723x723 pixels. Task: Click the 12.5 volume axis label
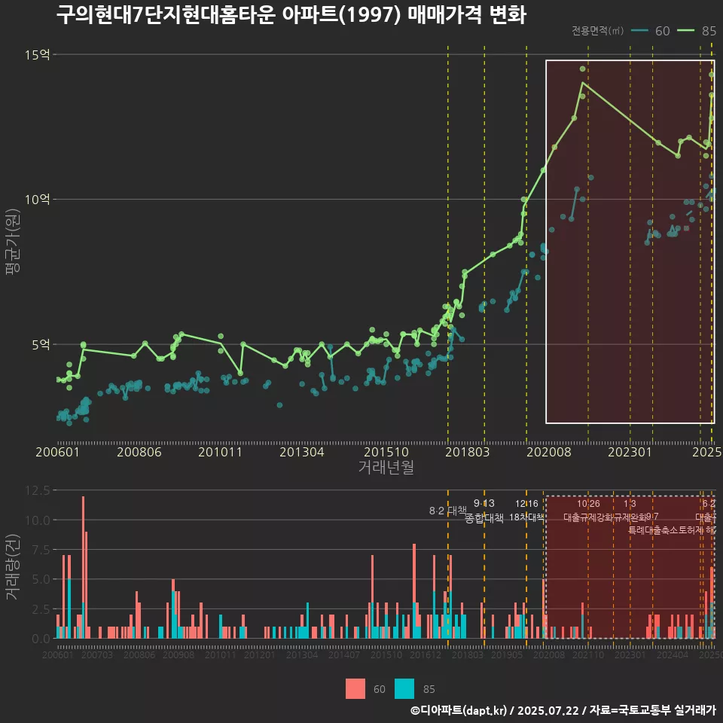tap(38, 490)
